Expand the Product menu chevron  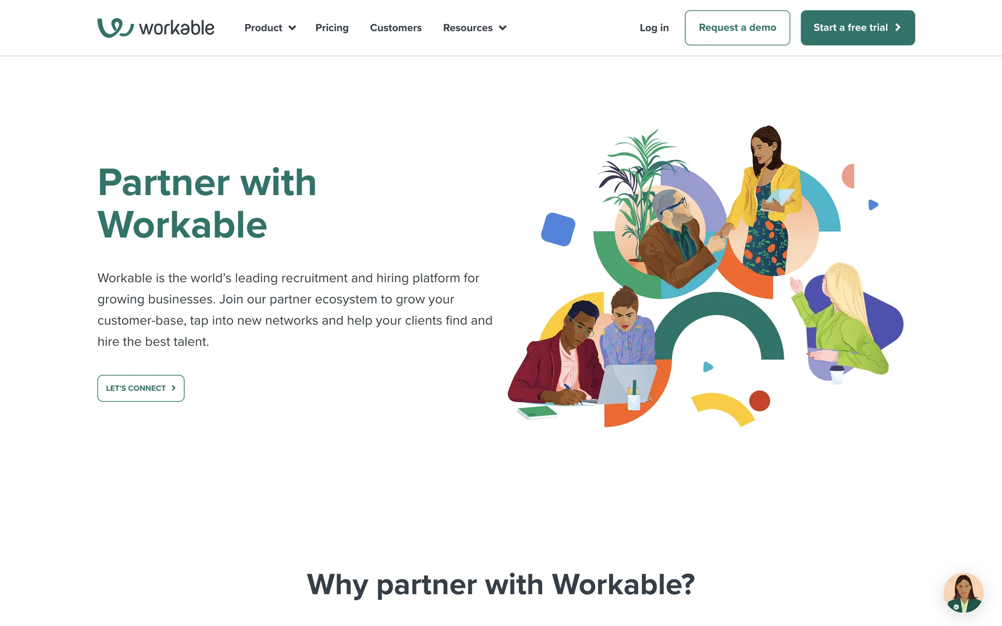click(292, 28)
